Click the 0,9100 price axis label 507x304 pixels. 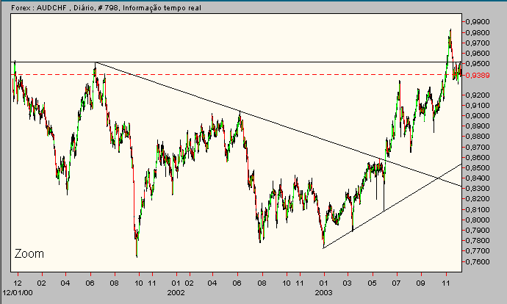478,105
